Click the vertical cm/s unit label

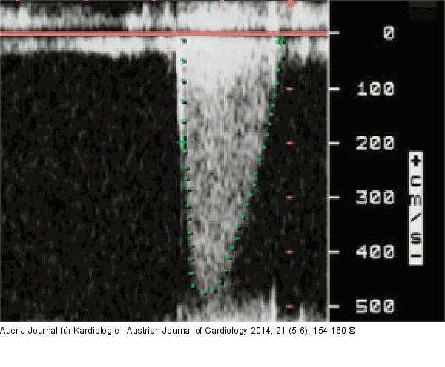tap(416, 208)
